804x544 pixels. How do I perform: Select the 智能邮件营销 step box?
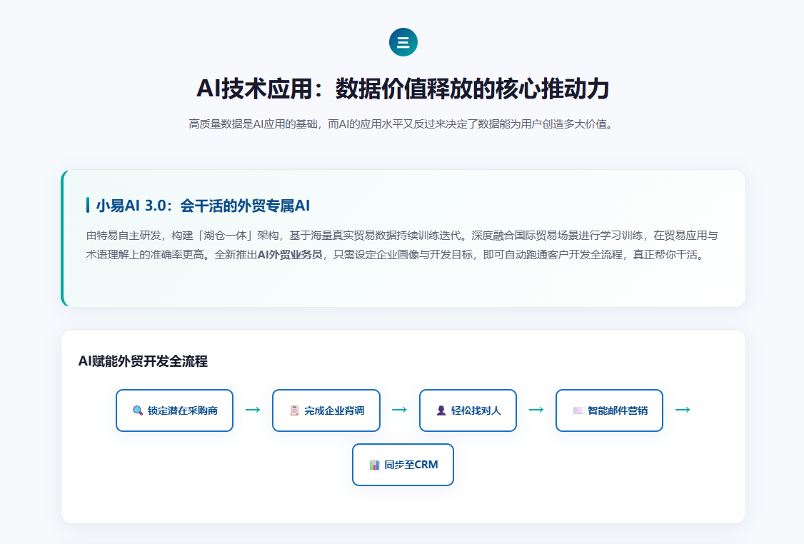point(609,410)
